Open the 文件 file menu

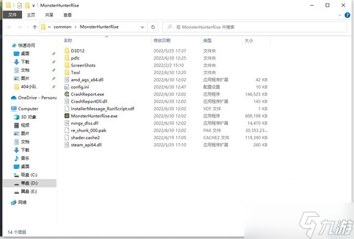[x=12, y=15]
